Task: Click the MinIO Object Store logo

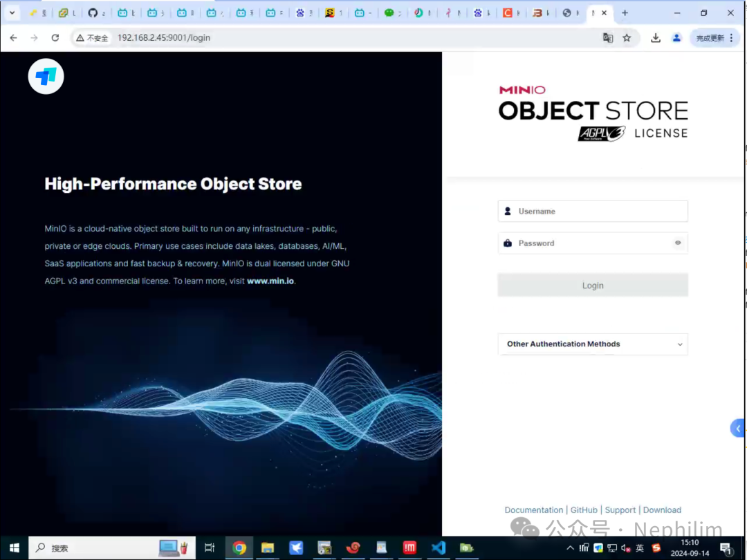Action: tap(593, 113)
